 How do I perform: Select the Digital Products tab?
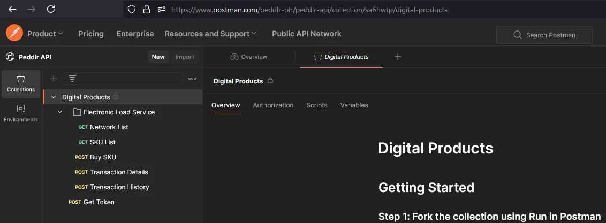tap(341, 57)
